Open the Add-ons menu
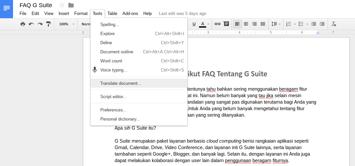 [x=130, y=14]
